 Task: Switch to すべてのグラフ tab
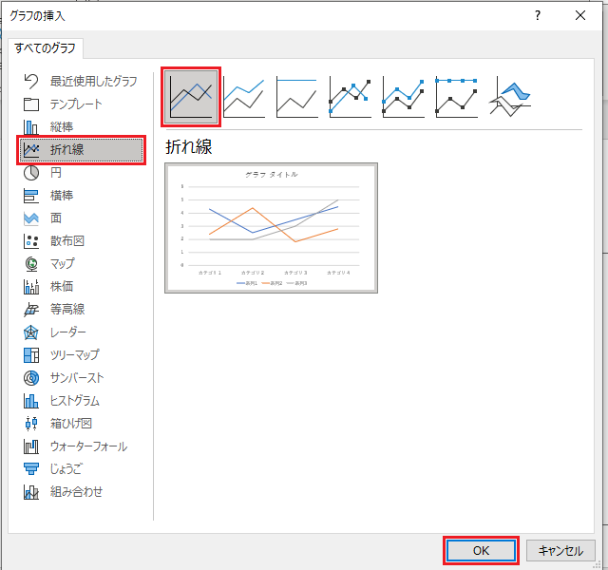(x=47, y=47)
